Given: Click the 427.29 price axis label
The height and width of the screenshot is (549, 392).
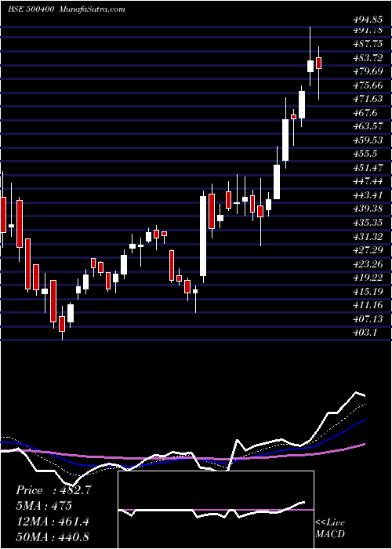Looking at the screenshot, I should tap(368, 250).
